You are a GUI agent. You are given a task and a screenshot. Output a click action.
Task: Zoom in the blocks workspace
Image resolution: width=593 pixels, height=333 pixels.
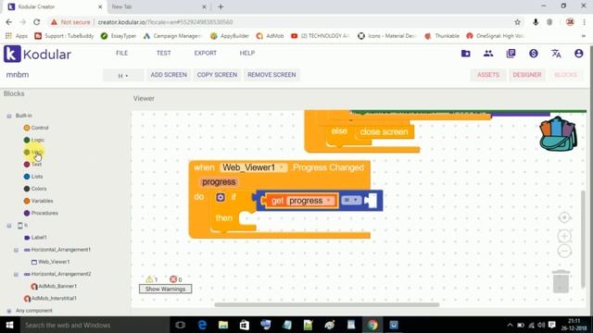[x=564, y=237]
